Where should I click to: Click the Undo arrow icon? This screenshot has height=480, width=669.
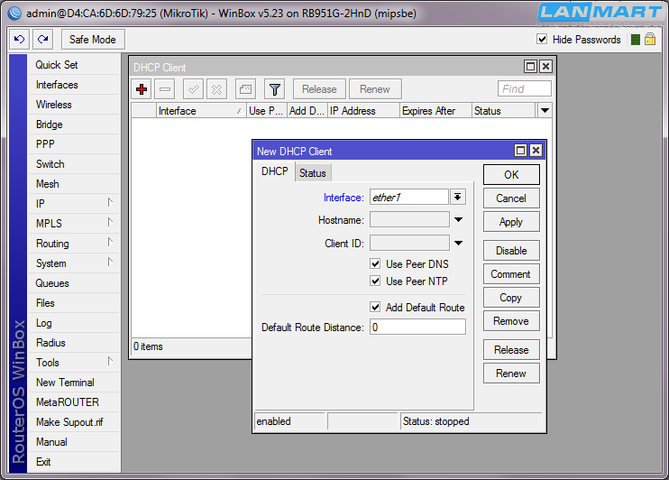pos(19,40)
